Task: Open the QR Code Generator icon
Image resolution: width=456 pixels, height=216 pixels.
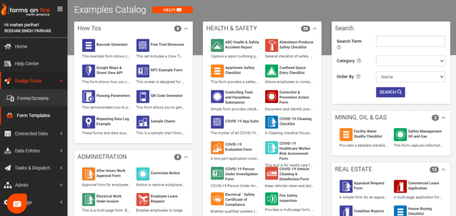Action: point(143,96)
